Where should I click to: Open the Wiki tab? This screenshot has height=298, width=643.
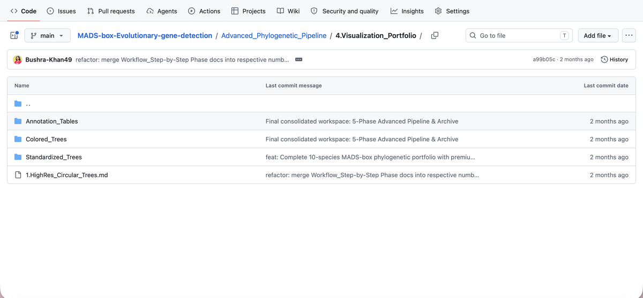[288, 11]
